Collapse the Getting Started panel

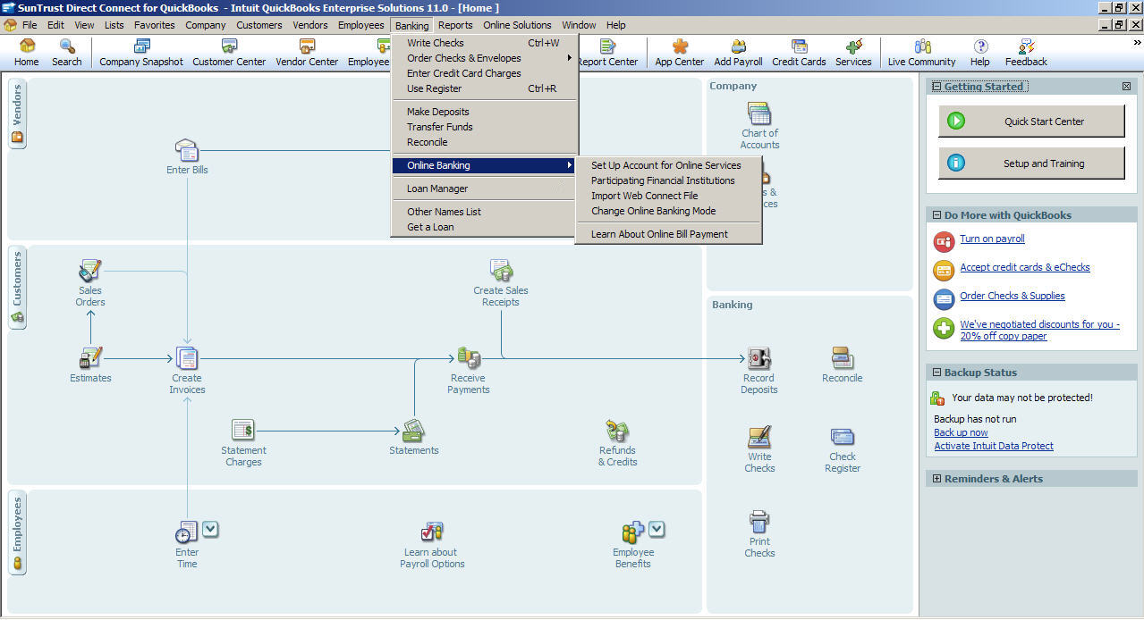tap(936, 87)
